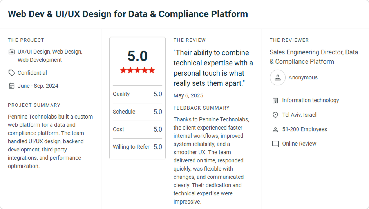
Task: Click the review quote text
Action: click(x=213, y=68)
